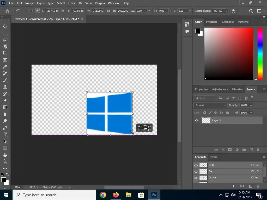Open the Edit Toolbar three-dots menu
The height and width of the screenshot is (200, 267).
coord(5,168)
